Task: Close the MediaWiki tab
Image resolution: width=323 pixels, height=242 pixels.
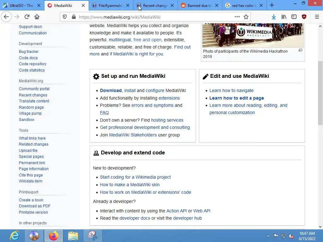Action: (x=83, y=6)
